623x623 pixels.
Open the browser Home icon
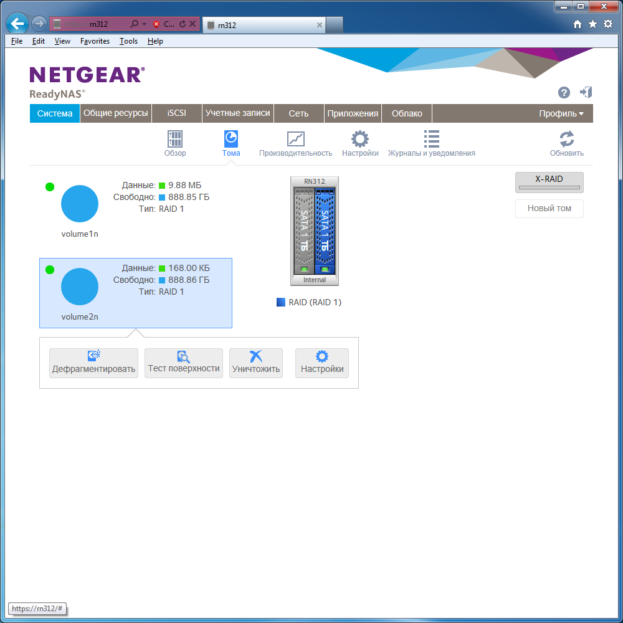pos(578,24)
